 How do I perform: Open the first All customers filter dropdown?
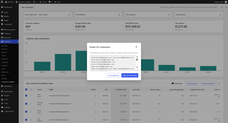pyautogui.click(x=98, y=15)
